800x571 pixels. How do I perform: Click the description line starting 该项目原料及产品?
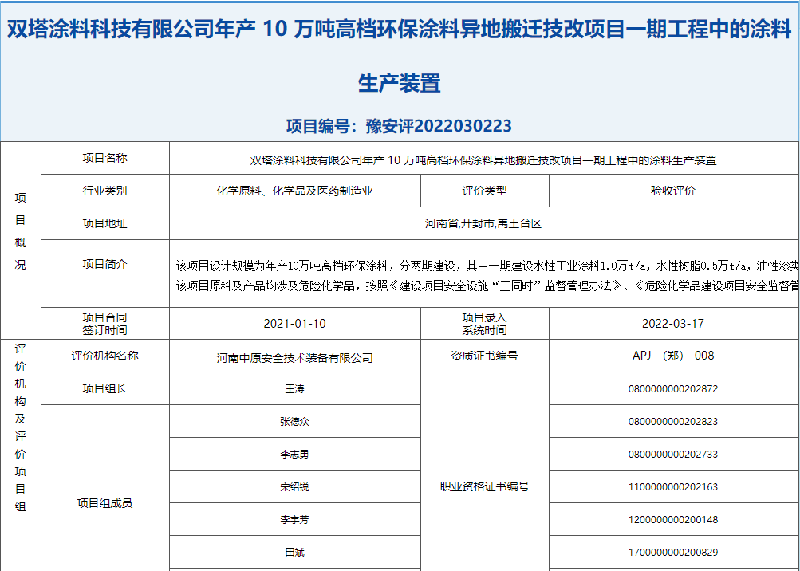(x=487, y=286)
